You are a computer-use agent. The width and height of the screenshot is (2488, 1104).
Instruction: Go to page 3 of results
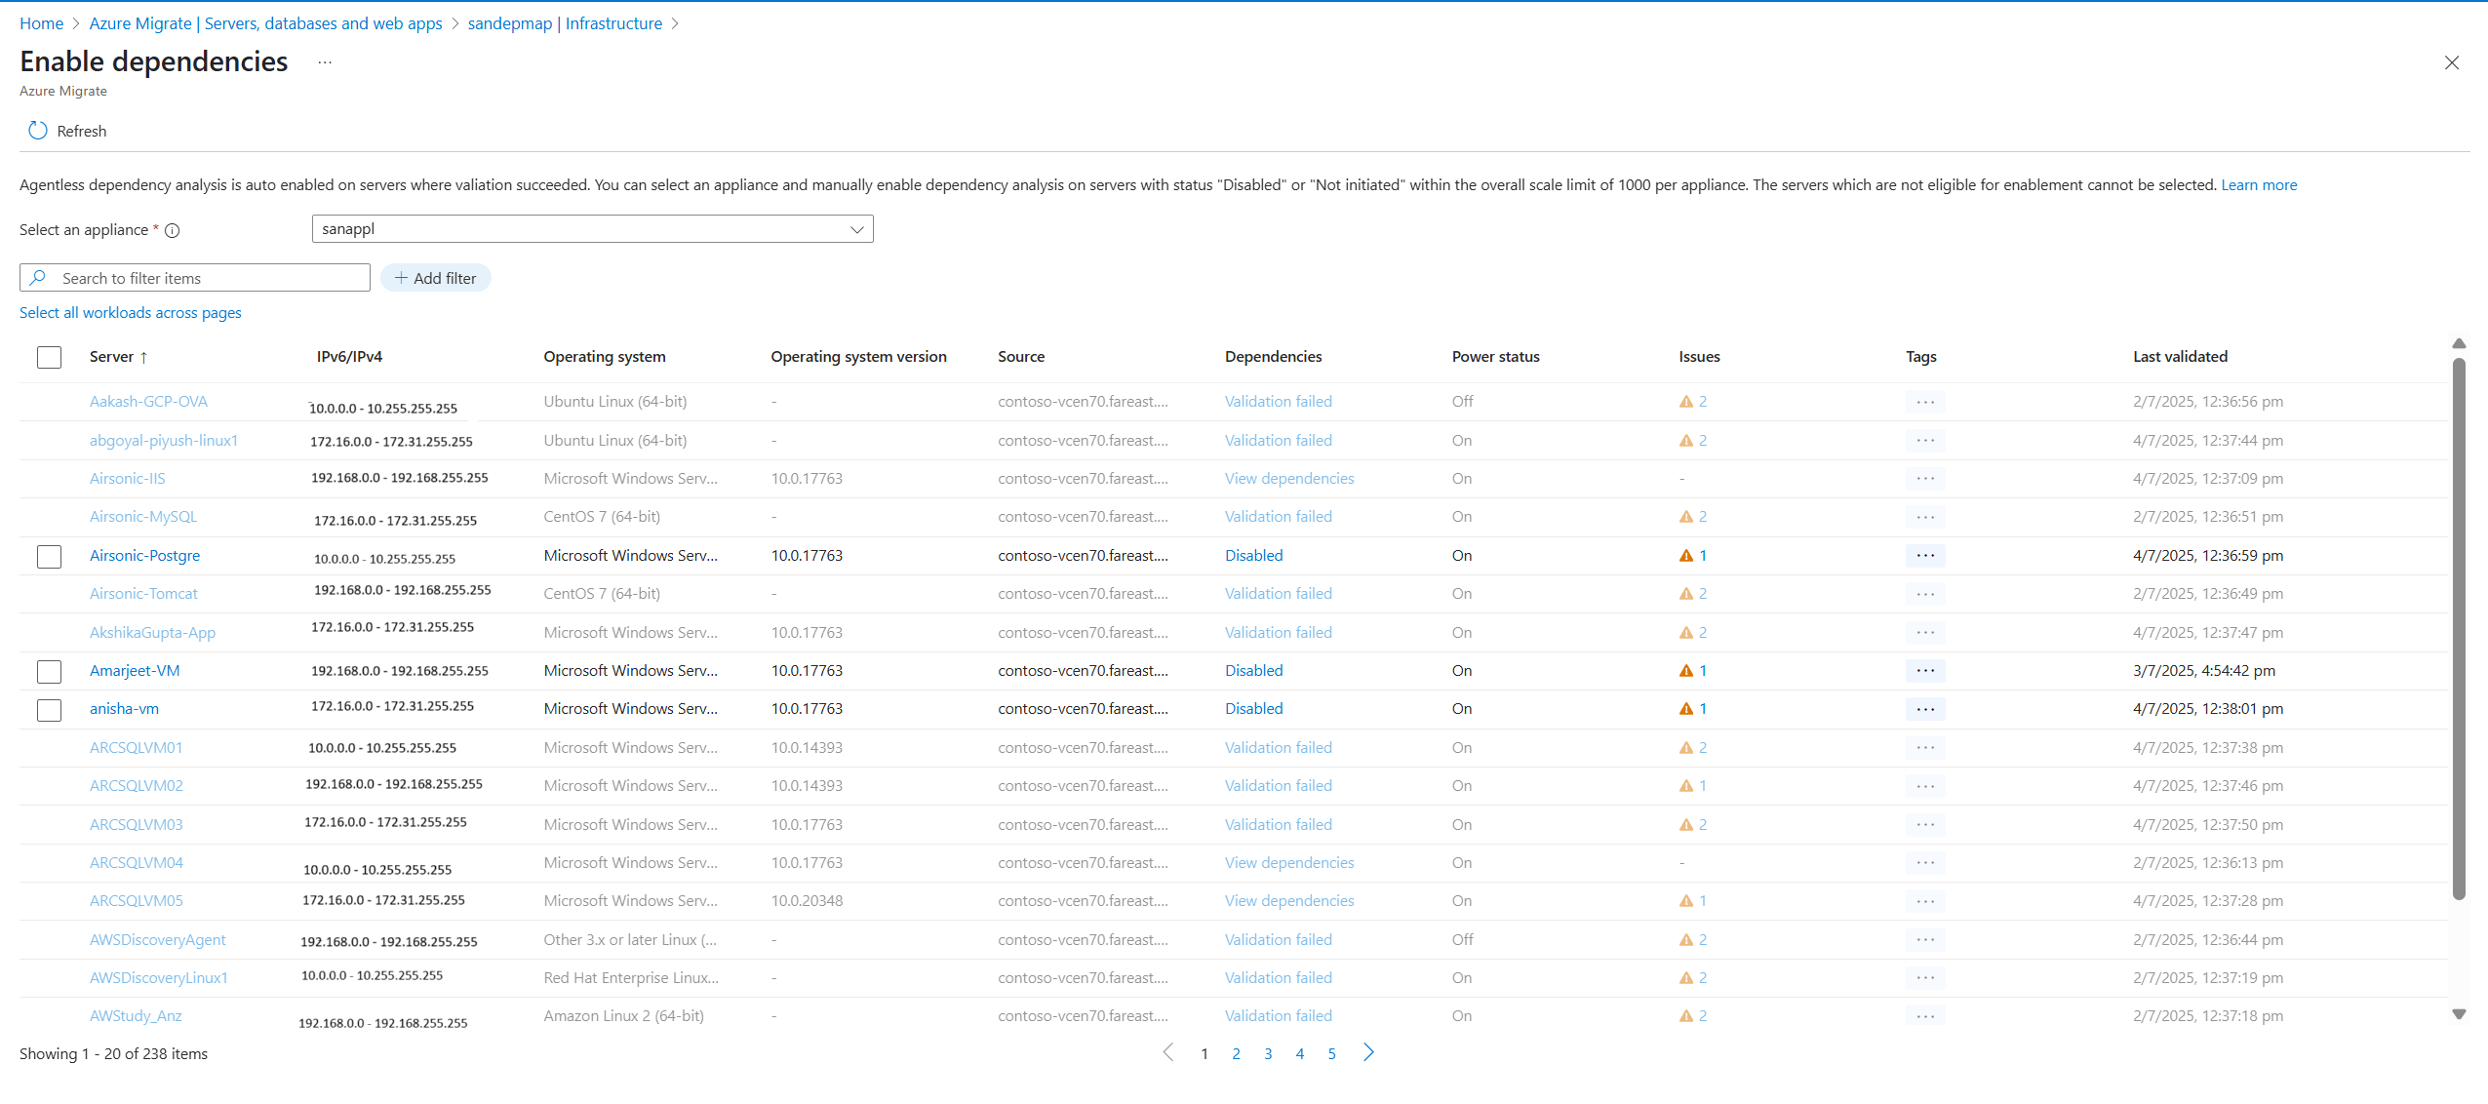pos(1268,1053)
